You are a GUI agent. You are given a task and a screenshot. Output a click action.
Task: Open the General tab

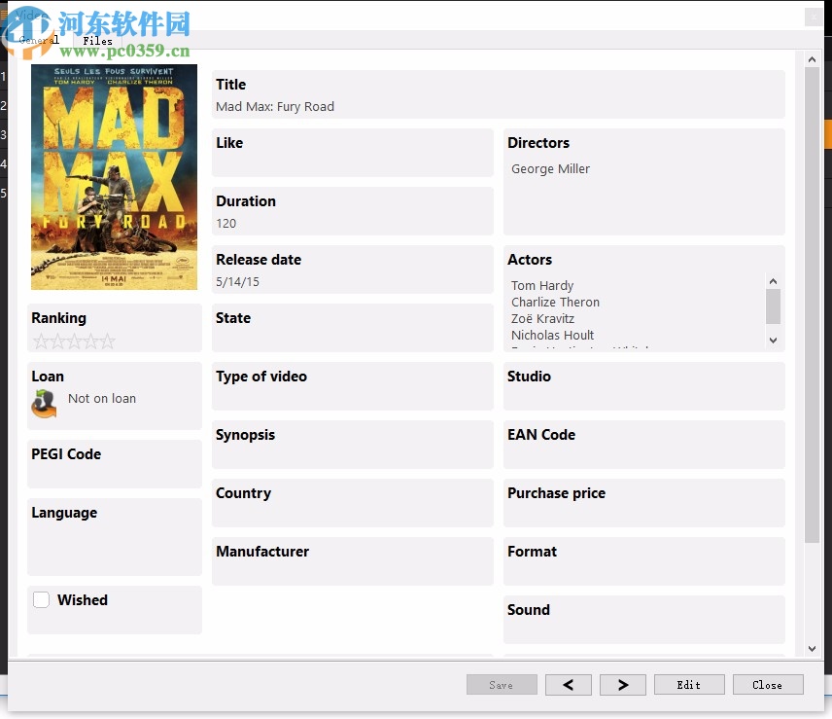39,40
